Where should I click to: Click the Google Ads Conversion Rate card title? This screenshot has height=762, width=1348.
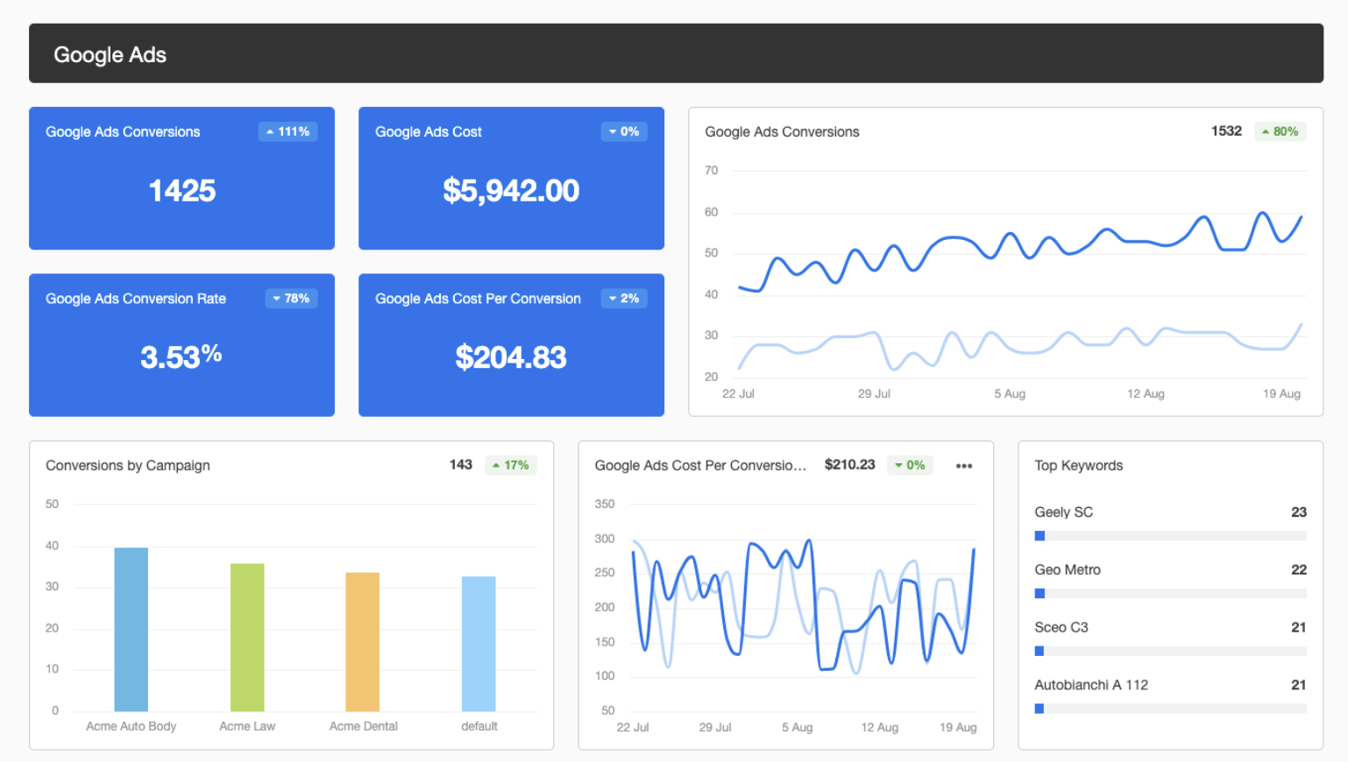tap(136, 299)
